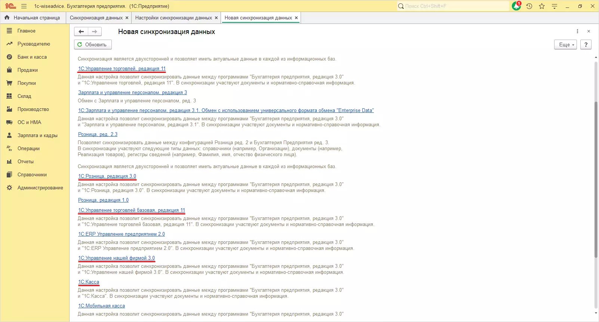Close the Синхронизация данных tab

click(127, 18)
